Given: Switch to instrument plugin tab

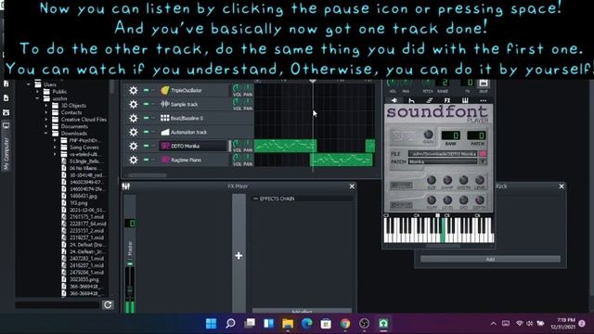Looking at the screenshot, I should pyautogui.click(x=394, y=100).
